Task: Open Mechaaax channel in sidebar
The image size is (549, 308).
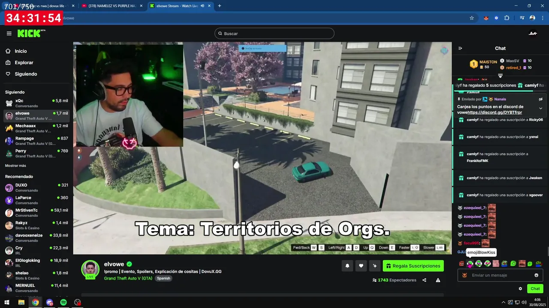Action: 36,128
